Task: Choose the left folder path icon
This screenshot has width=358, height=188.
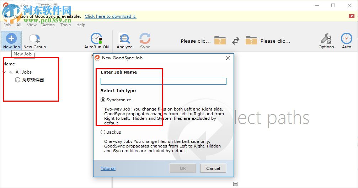Action: [x=220, y=41]
